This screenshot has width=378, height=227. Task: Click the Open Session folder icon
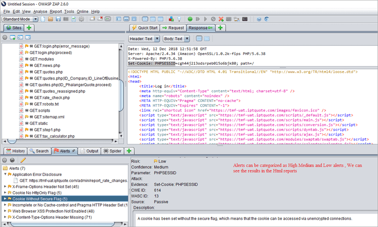tap(51, 19)
